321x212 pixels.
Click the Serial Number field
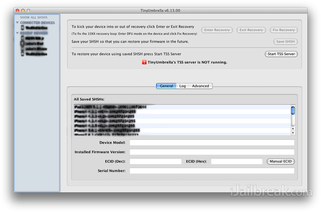click(212, 171)
